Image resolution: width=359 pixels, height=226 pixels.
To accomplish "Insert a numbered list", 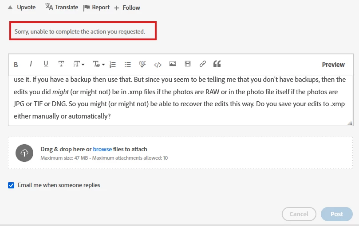I will pyautogui.click(x=113, y=65).
